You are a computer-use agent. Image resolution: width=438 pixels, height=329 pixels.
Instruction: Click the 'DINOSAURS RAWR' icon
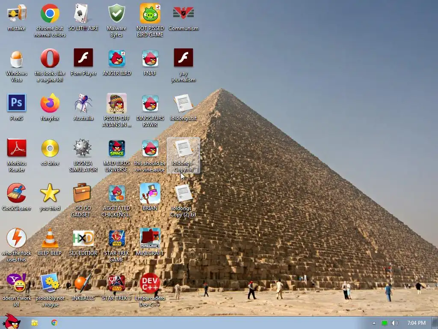click(150, 103)
